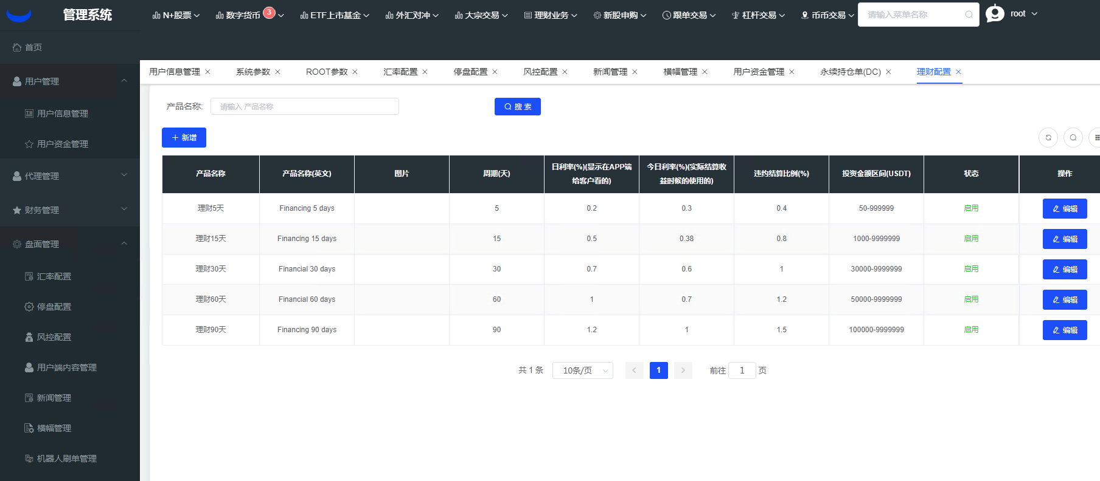The image size is (1100, 481).
Task: Click the round search toggle icon
Action: tap(1073, 138)
